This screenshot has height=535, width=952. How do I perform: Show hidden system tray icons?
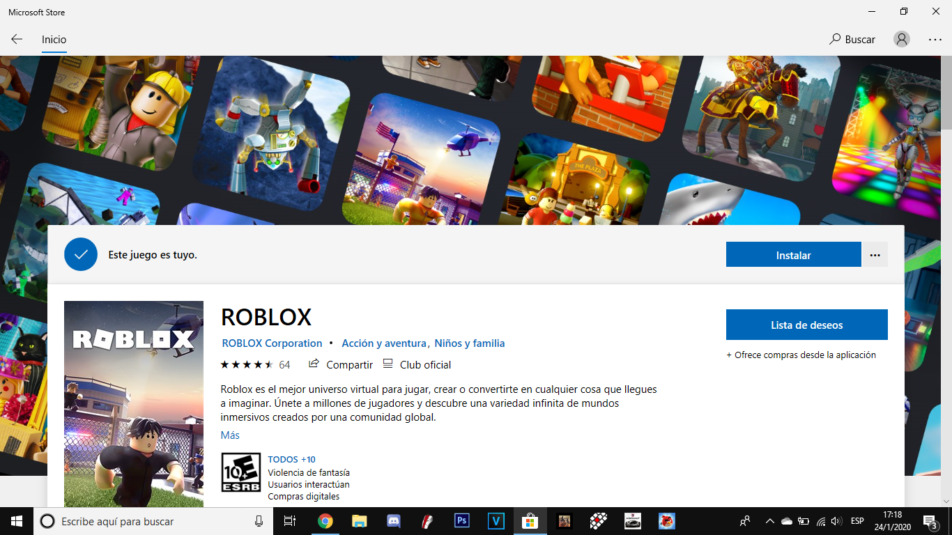pyautogui.click(x=770, y=521)
